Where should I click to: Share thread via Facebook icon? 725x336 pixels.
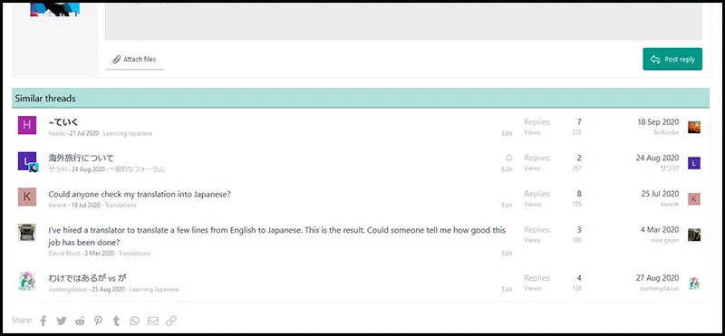[x=43, y=321]
